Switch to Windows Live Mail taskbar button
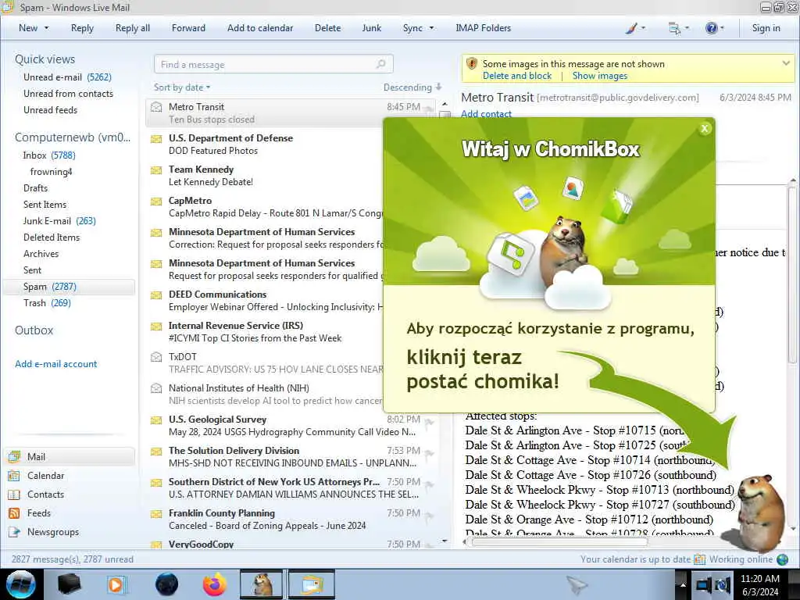 pyautogui.click(x=312, y=584)
